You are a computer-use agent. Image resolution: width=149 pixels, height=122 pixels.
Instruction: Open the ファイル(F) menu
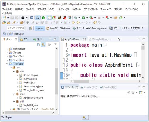coord(7,10)
